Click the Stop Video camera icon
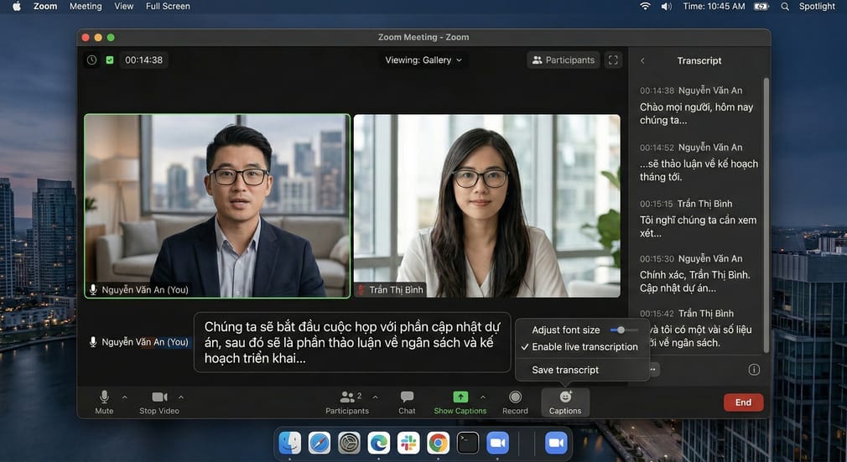This screenshot has height=462, width=847. click(159, 397)
